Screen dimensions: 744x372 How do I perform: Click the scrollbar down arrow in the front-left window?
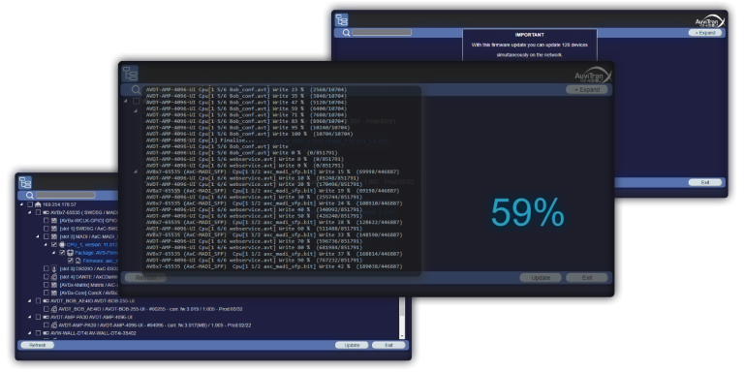402,336
